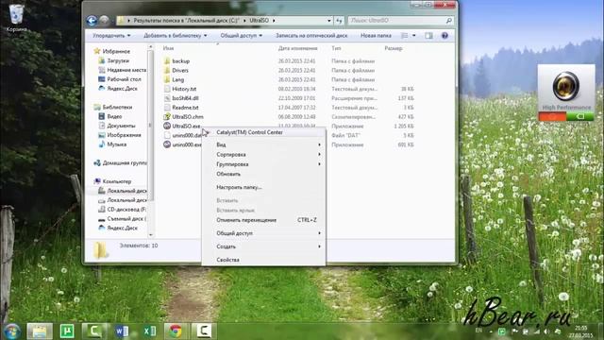Open the view options dropdown arrow
The image size is (604, 340).
414,36
